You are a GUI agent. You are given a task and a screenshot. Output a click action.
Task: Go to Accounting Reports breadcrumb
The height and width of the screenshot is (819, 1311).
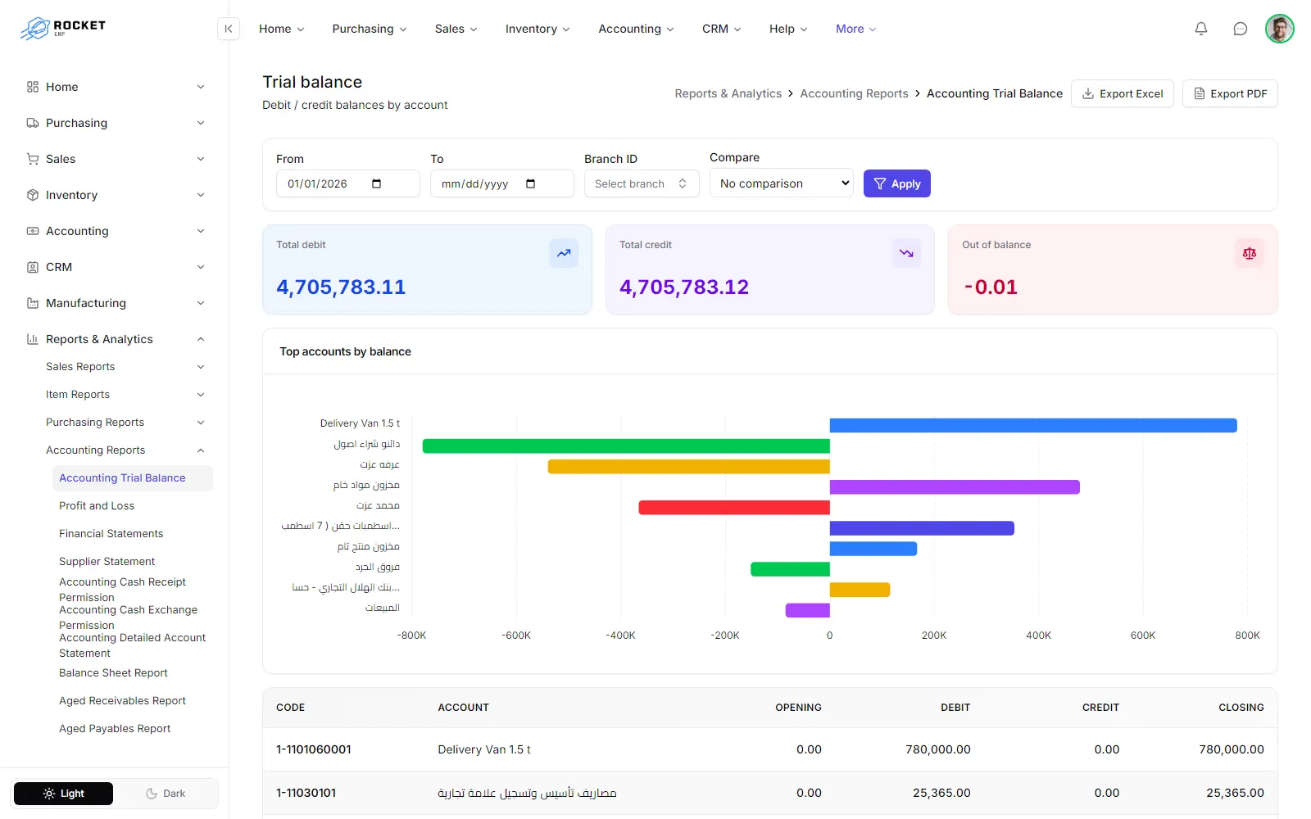[x=854, y=93]
